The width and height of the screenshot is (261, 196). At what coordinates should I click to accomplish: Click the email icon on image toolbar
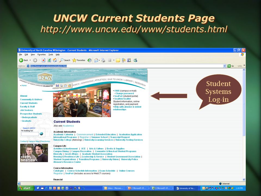[x=66, y=85]
